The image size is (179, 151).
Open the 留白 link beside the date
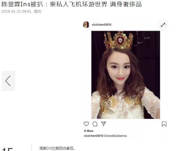coord(38,12)
